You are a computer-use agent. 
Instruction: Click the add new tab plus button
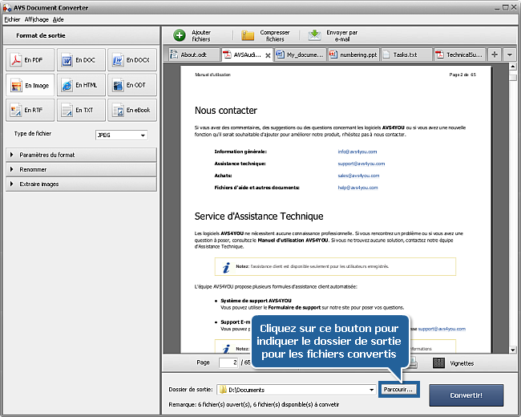coord(495,55)
